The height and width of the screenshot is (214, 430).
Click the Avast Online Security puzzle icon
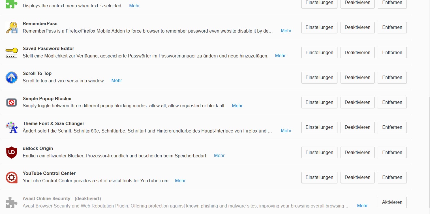coord(12,202)
